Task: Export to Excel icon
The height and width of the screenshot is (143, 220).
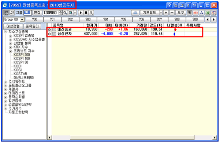Action: click(x=208, y=13)
